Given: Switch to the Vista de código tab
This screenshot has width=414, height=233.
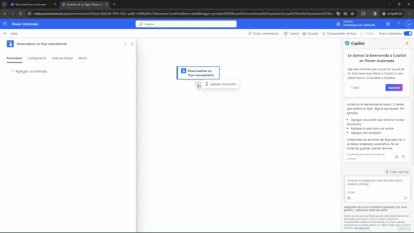Looking at the screenshot, I should 62,58.
